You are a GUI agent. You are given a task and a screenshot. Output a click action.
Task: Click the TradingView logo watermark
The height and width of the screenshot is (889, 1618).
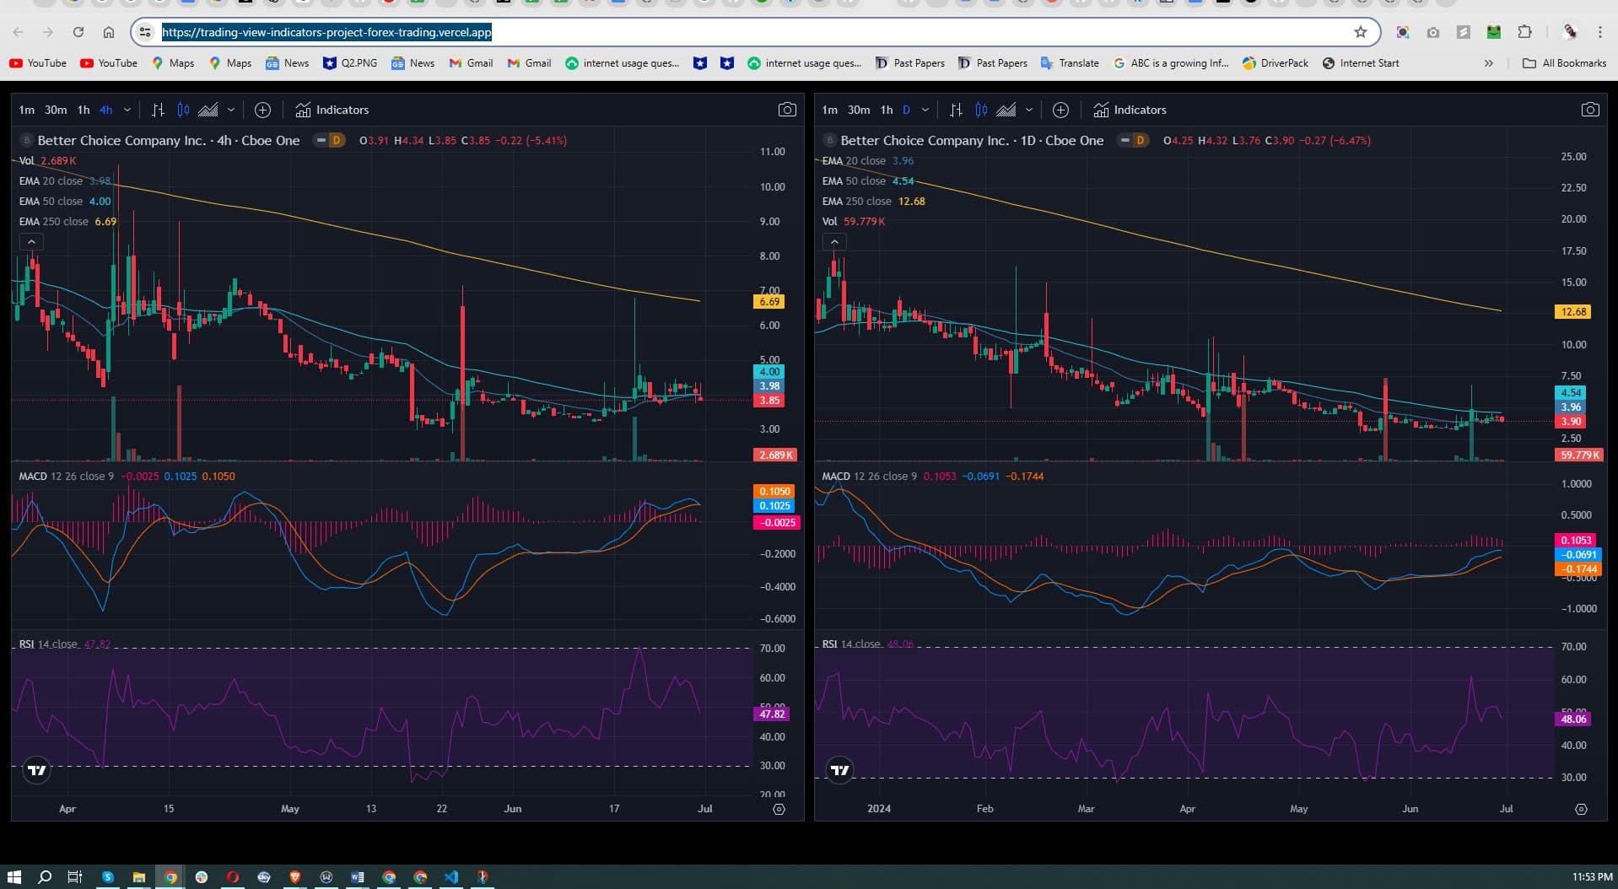coord(36,770)
